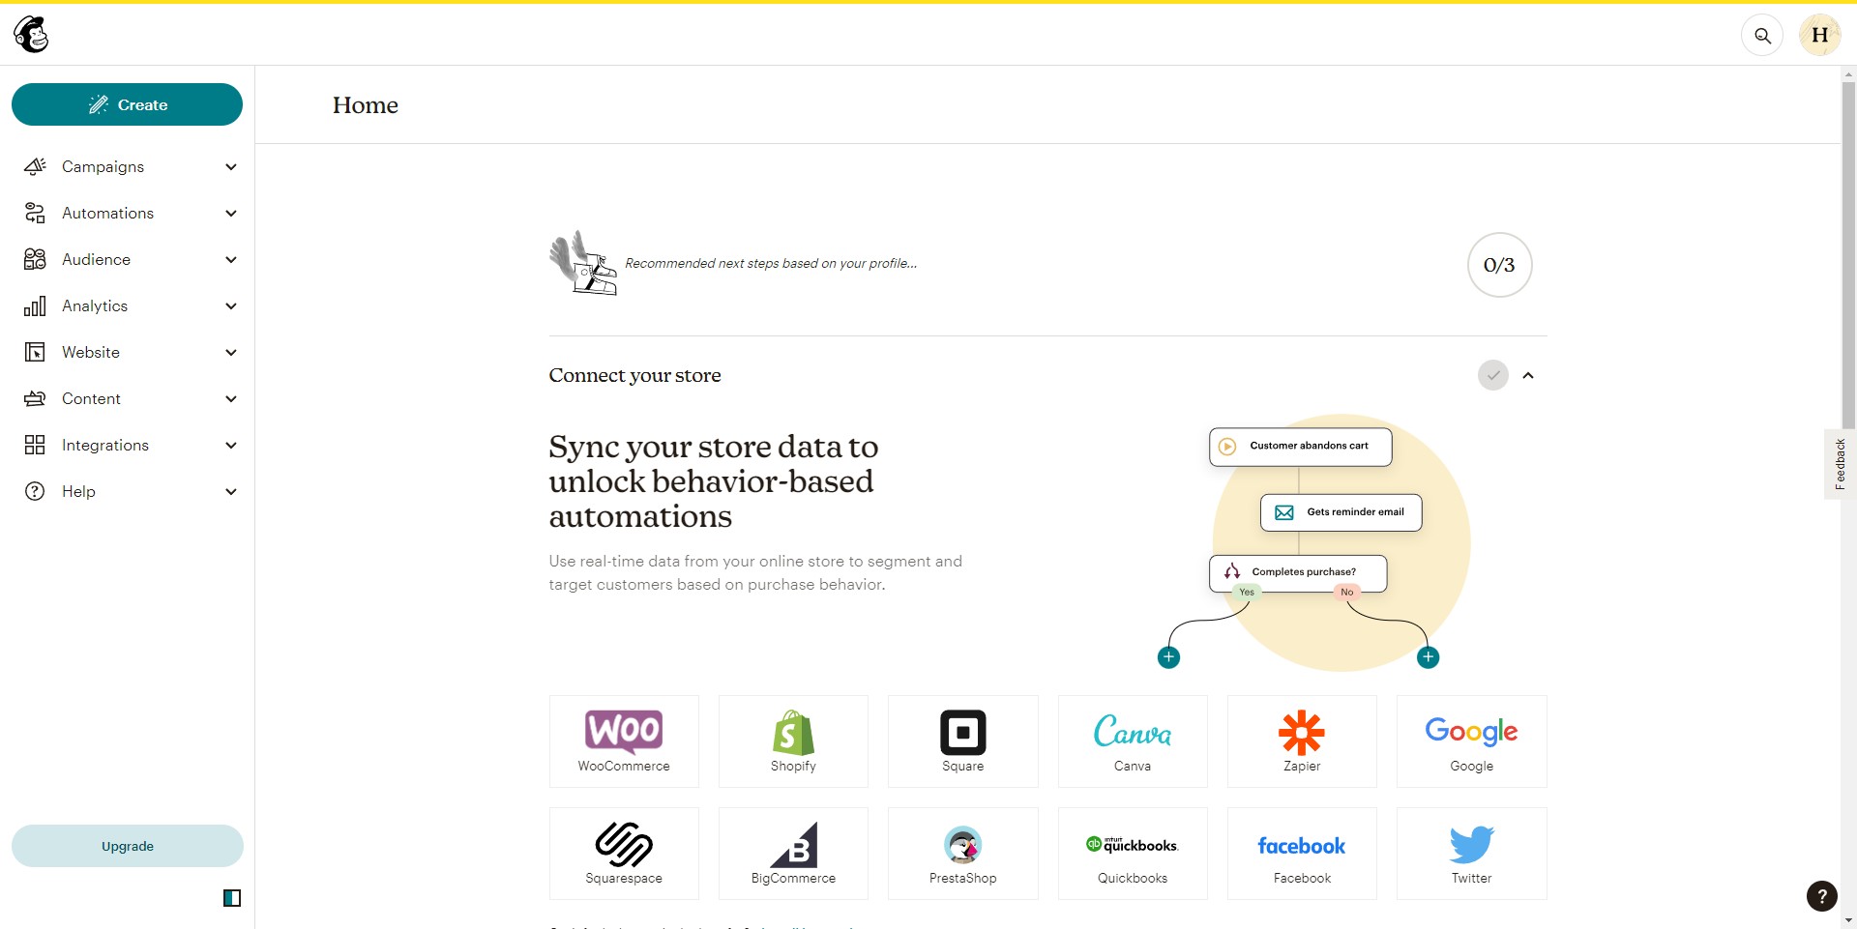Screen dimensions: 1857x929
Task: Click the teal plus under the Yes branch
Action: (1168, 657)
